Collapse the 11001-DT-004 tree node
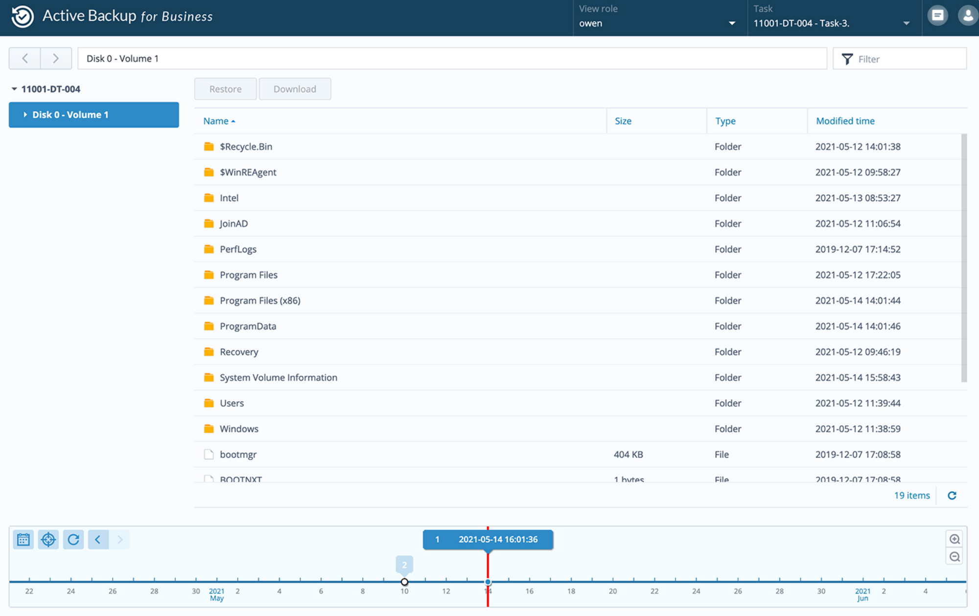 tap(14, 89)
